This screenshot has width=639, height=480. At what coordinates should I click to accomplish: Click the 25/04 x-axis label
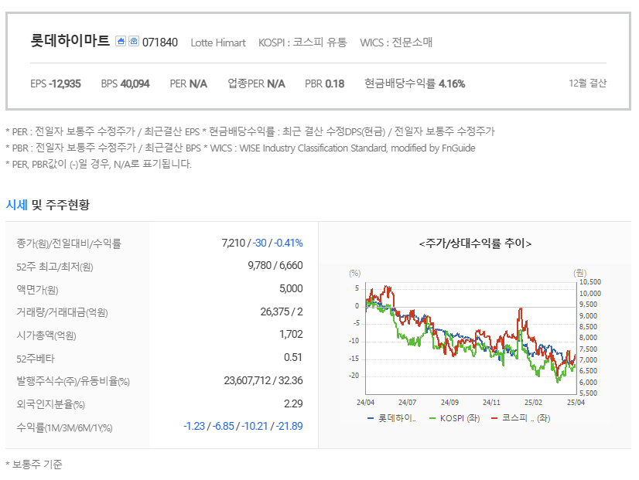(576, 402)
